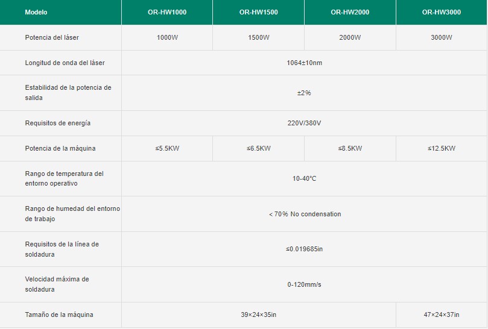Click 'Rango de humedad del entorno de trabajo' label
Screen dimensions: 488x329
click(72, 214)
